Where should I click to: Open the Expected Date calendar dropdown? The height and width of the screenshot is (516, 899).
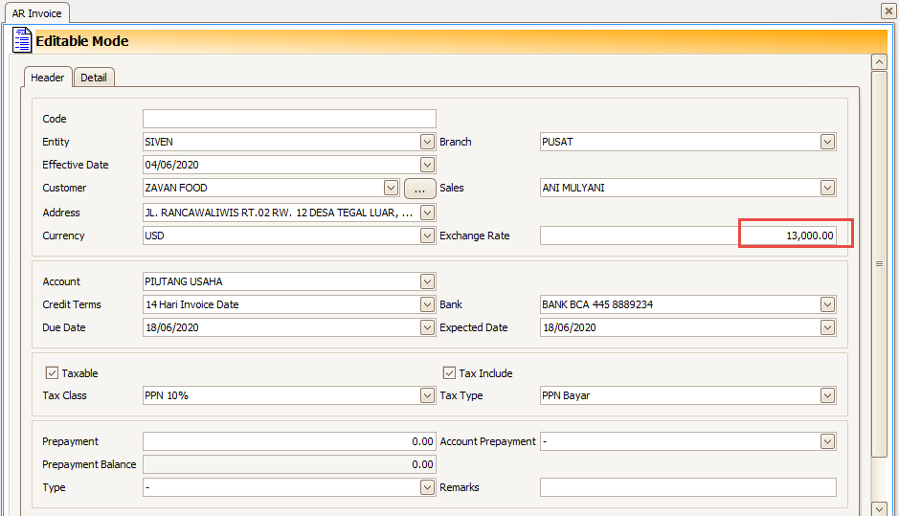click(x=827, y=327)
